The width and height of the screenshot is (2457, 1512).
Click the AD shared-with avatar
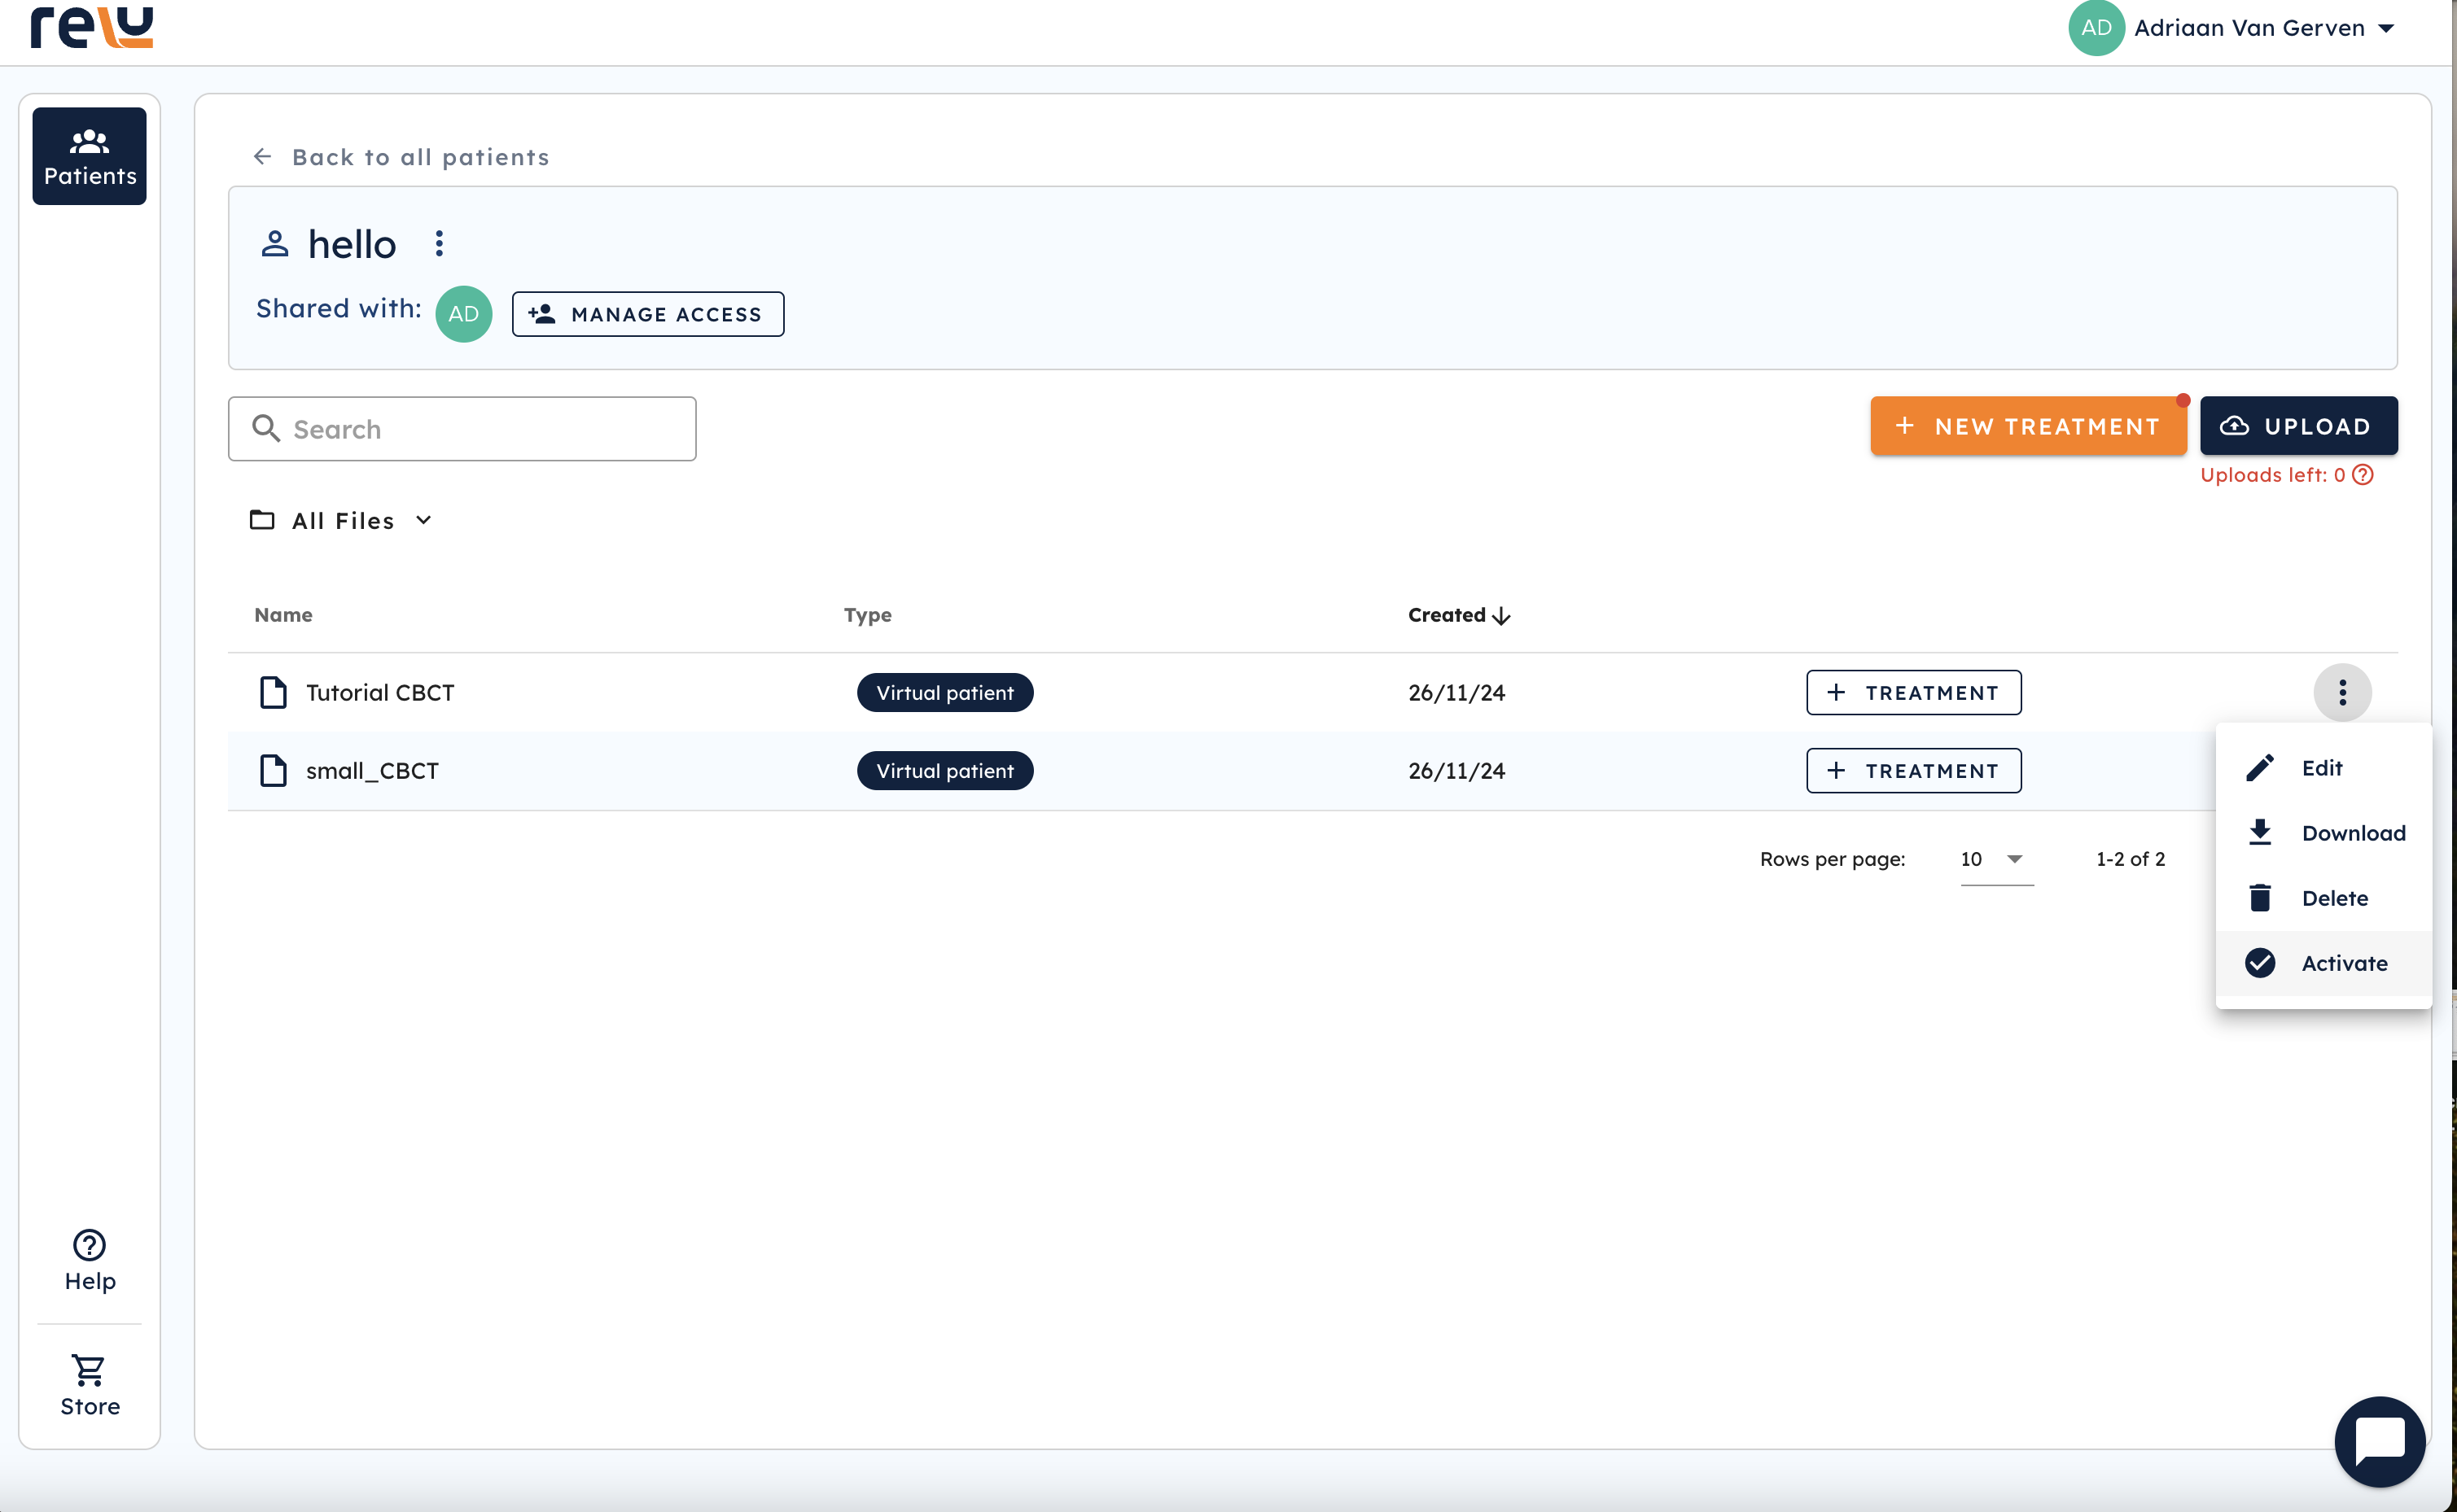[x=463, y=314]
